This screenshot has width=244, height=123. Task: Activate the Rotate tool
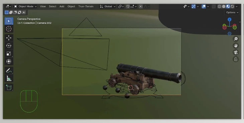click(9, 46)
